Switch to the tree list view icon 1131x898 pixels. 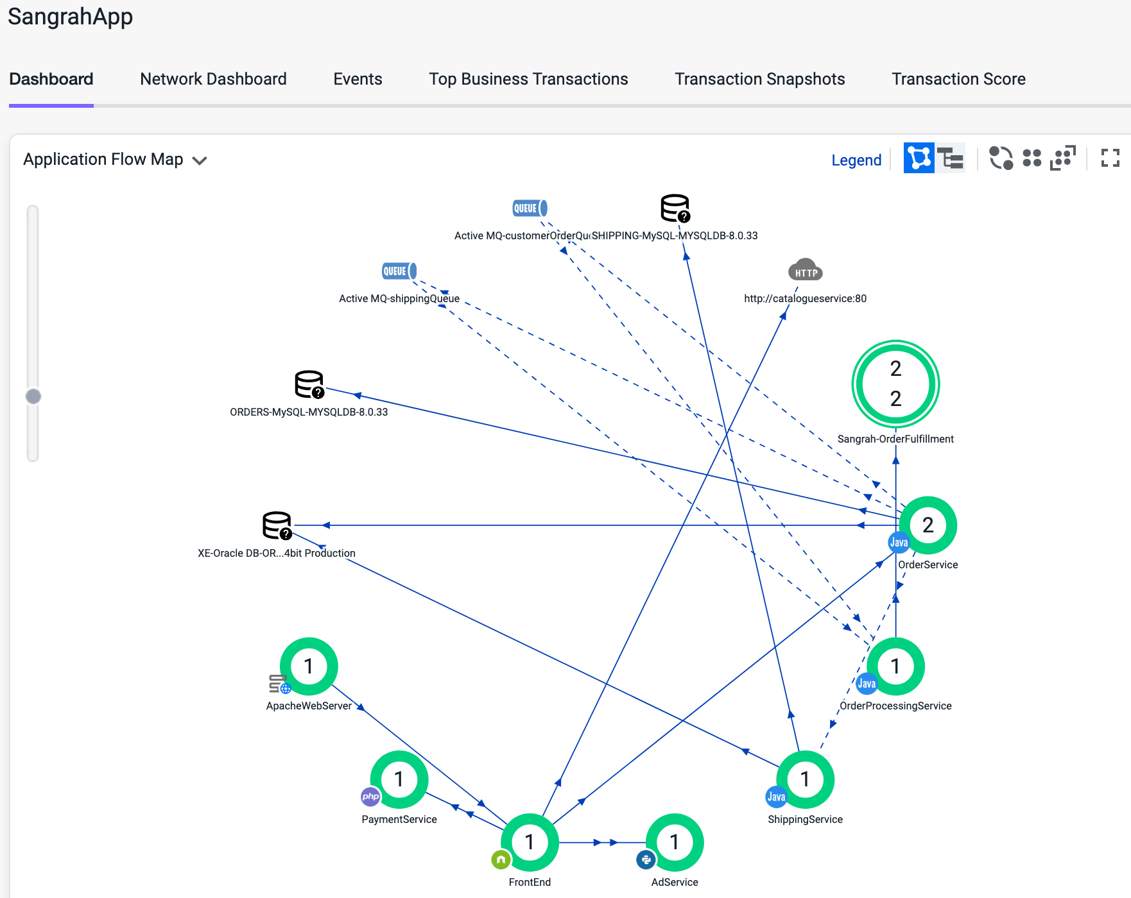[950, 158]
